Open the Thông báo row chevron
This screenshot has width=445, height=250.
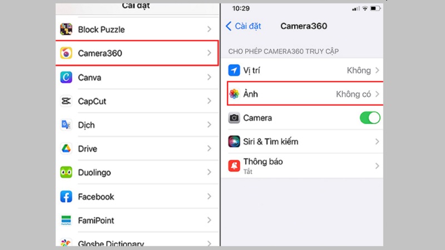pyautogui.click(x=377, y=166)
